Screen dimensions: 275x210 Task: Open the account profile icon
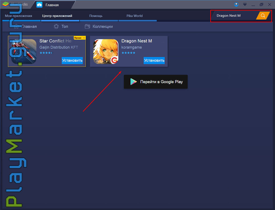coord(236,5)
